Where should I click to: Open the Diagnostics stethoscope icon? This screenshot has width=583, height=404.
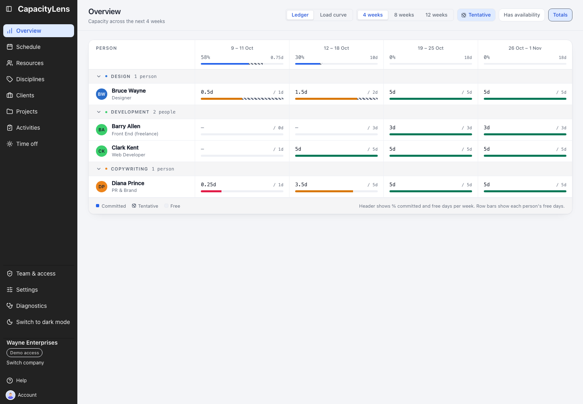[x=10, y=306]
